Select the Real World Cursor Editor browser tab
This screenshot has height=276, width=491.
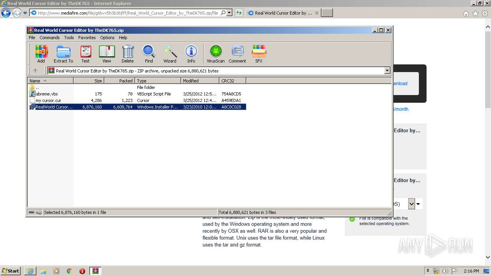(283, 13)
